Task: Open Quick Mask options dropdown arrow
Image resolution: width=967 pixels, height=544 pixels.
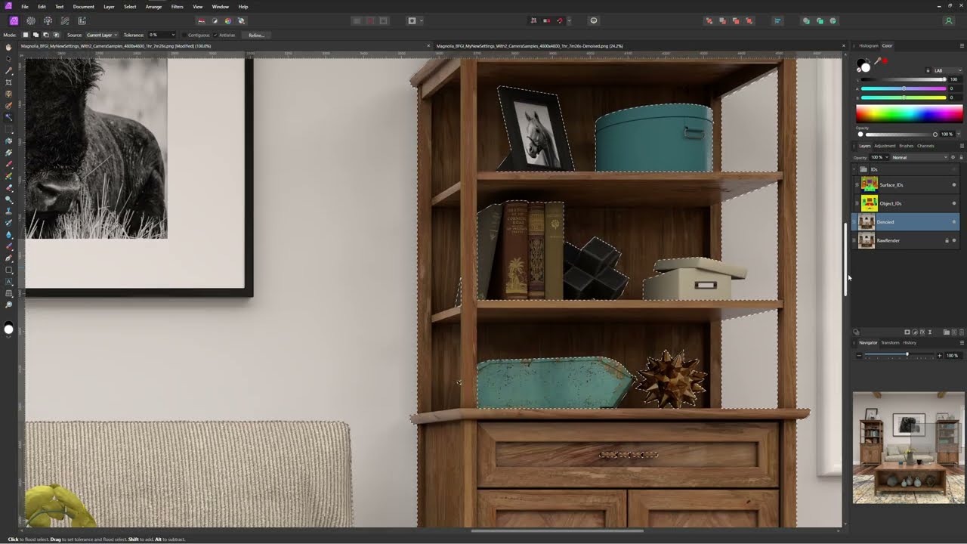Action: [x=422, y=20]
